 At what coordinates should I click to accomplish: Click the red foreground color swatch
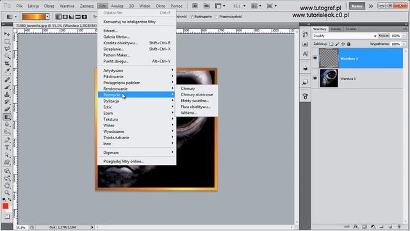pyautogui.click(x=5, y=206)
